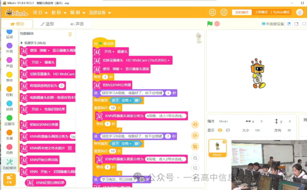Image resolution: width=307 pixels, height=190 pixels.
Task: Click the redo arrow beside the stage
Action: [x=195, y=136]
